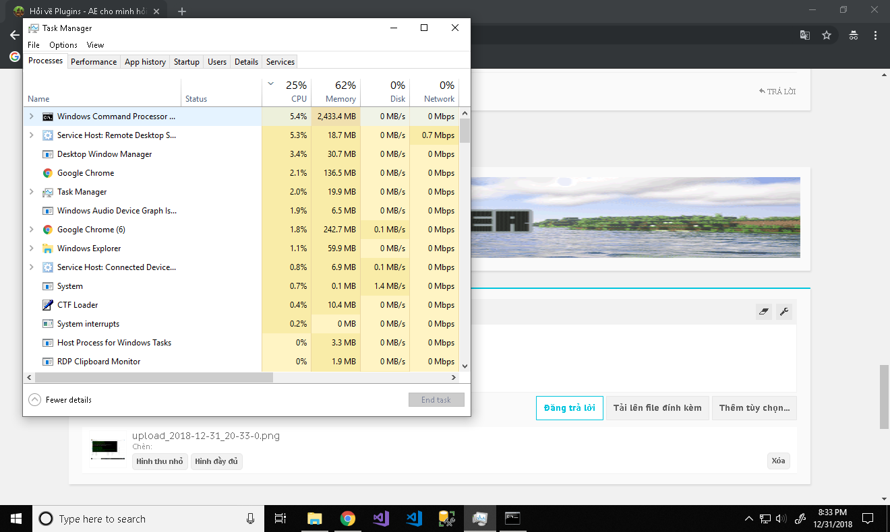Expand the Service Host: Remote Desktop row
The image size is (890, 532).
[31, 135]
